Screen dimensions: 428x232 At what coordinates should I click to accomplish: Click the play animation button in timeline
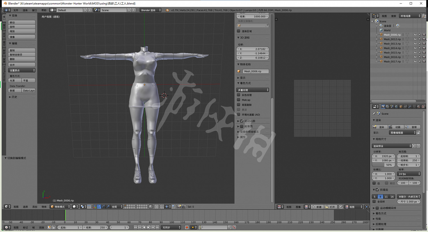tap(148, 227)
